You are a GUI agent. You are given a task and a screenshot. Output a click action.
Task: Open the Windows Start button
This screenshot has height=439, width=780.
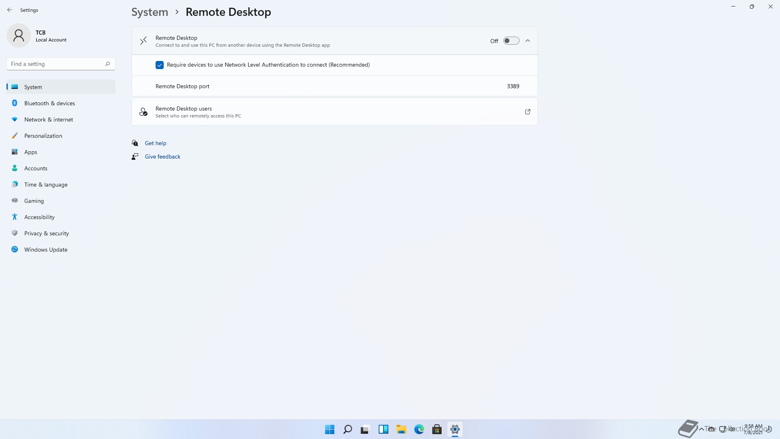pos(329,429)
